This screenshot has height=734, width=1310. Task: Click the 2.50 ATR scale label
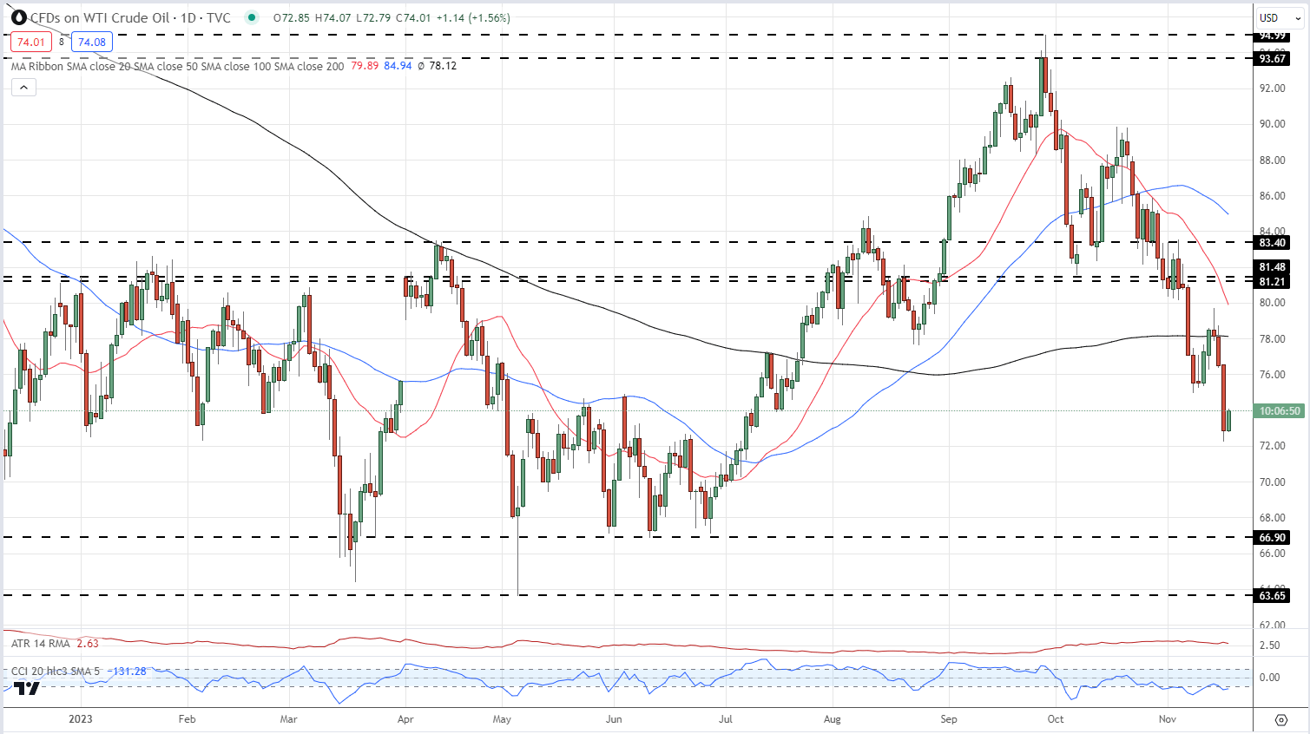(1269, 646)
